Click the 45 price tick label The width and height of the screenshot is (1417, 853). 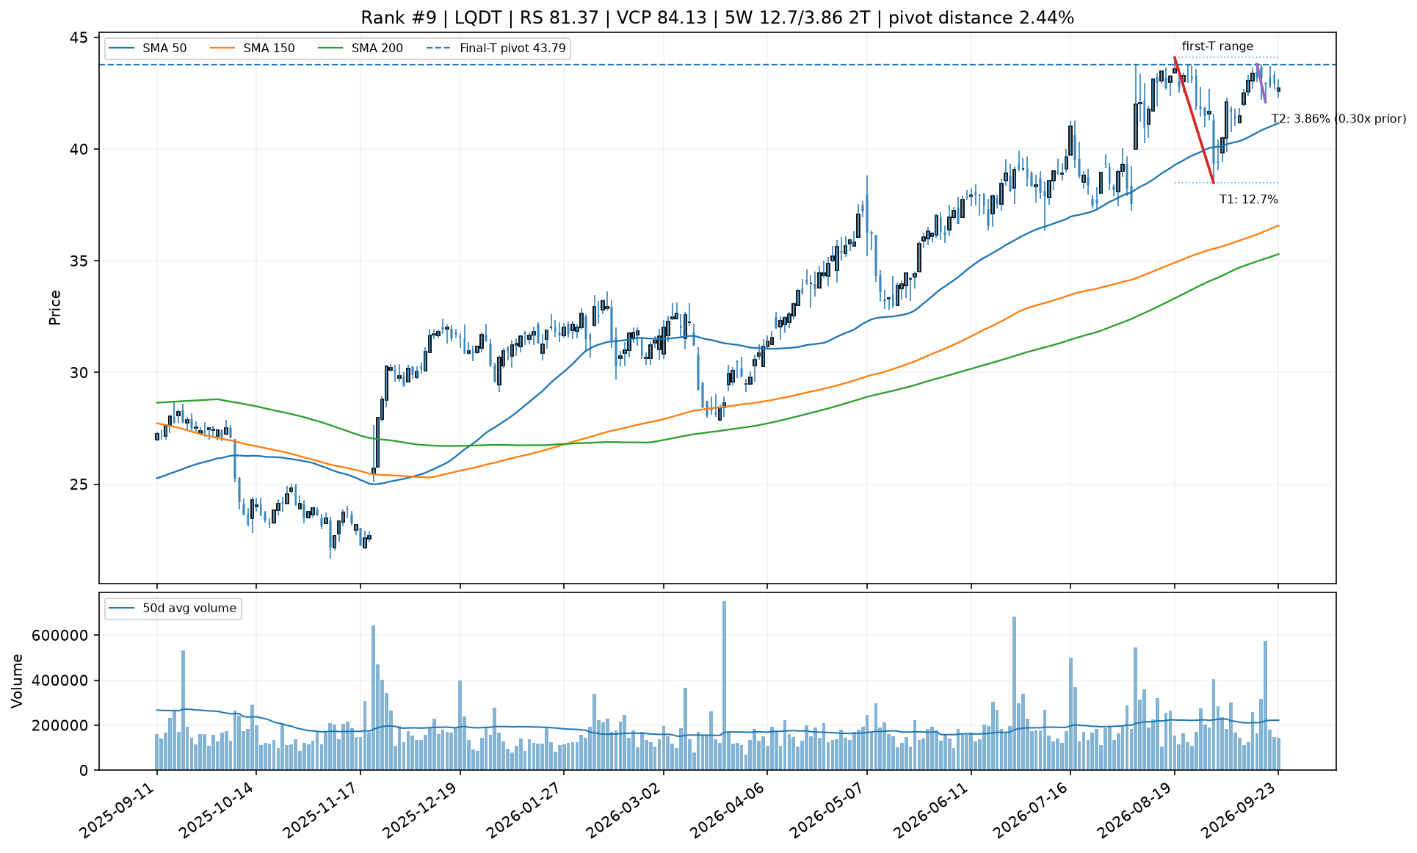tap(79, 38)
